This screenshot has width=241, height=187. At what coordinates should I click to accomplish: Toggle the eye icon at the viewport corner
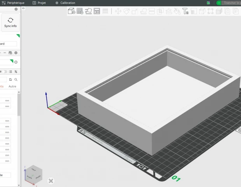coord(23,8)
